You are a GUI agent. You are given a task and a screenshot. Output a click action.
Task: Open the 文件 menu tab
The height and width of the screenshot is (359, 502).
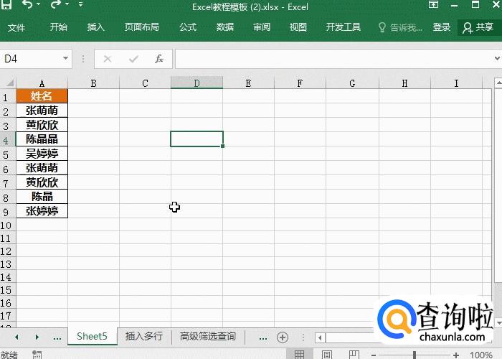click(x=16, y=27)
